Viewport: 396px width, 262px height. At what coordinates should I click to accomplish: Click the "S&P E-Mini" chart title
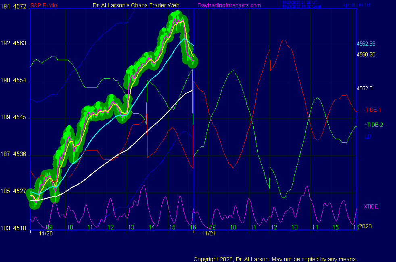(44, 5)
